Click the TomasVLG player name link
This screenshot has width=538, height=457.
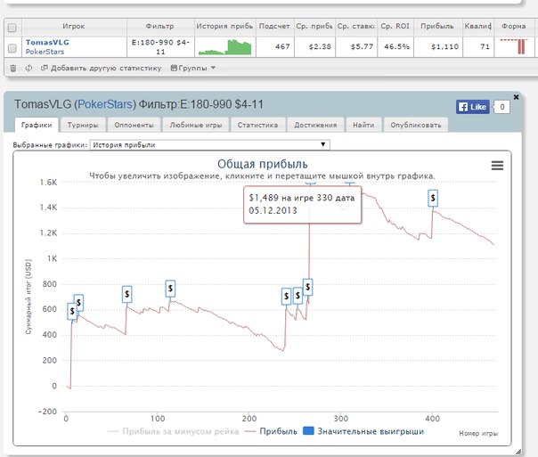(47, 42)
